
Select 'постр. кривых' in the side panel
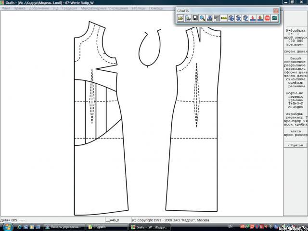click(295, 125)
